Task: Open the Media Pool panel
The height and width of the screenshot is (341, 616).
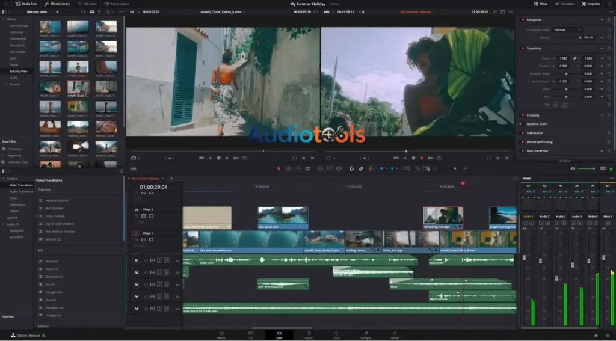Action: point(26,4)
